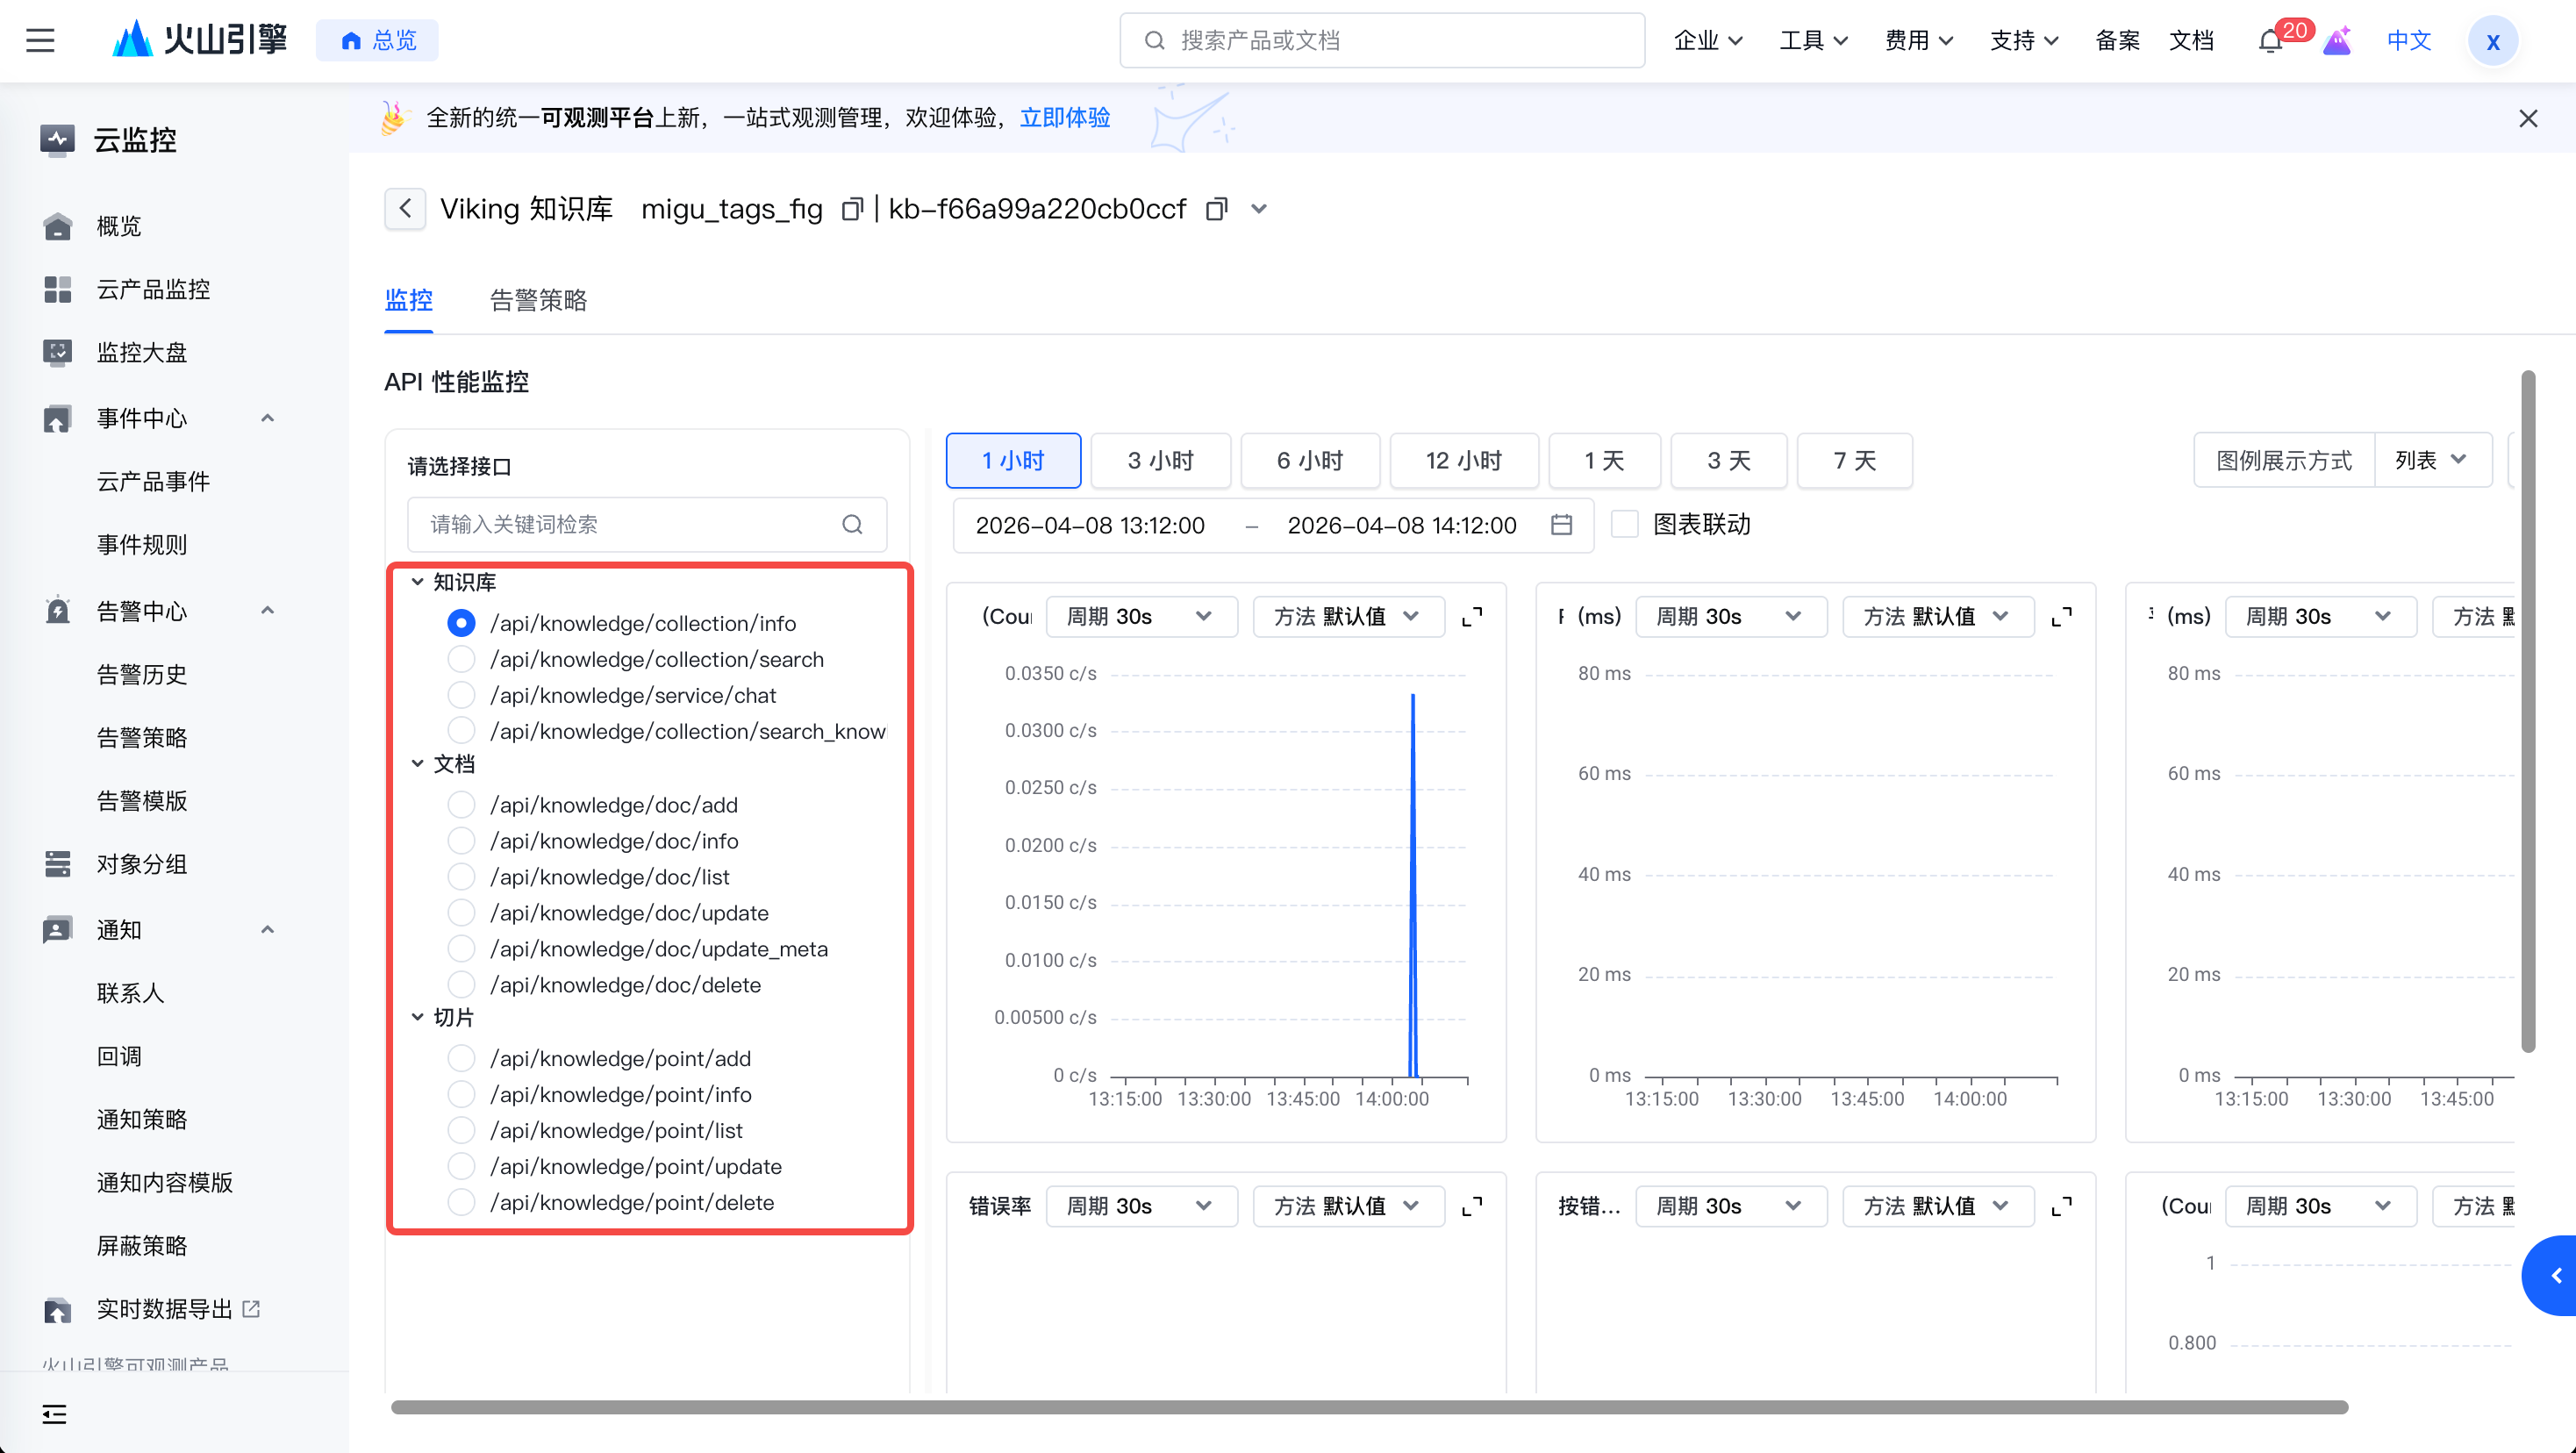The image size is (2576, 1453).
Task: Select /api/knowledge/doc/add radio option
Action: pyautogui.click(x=461, y=805)
